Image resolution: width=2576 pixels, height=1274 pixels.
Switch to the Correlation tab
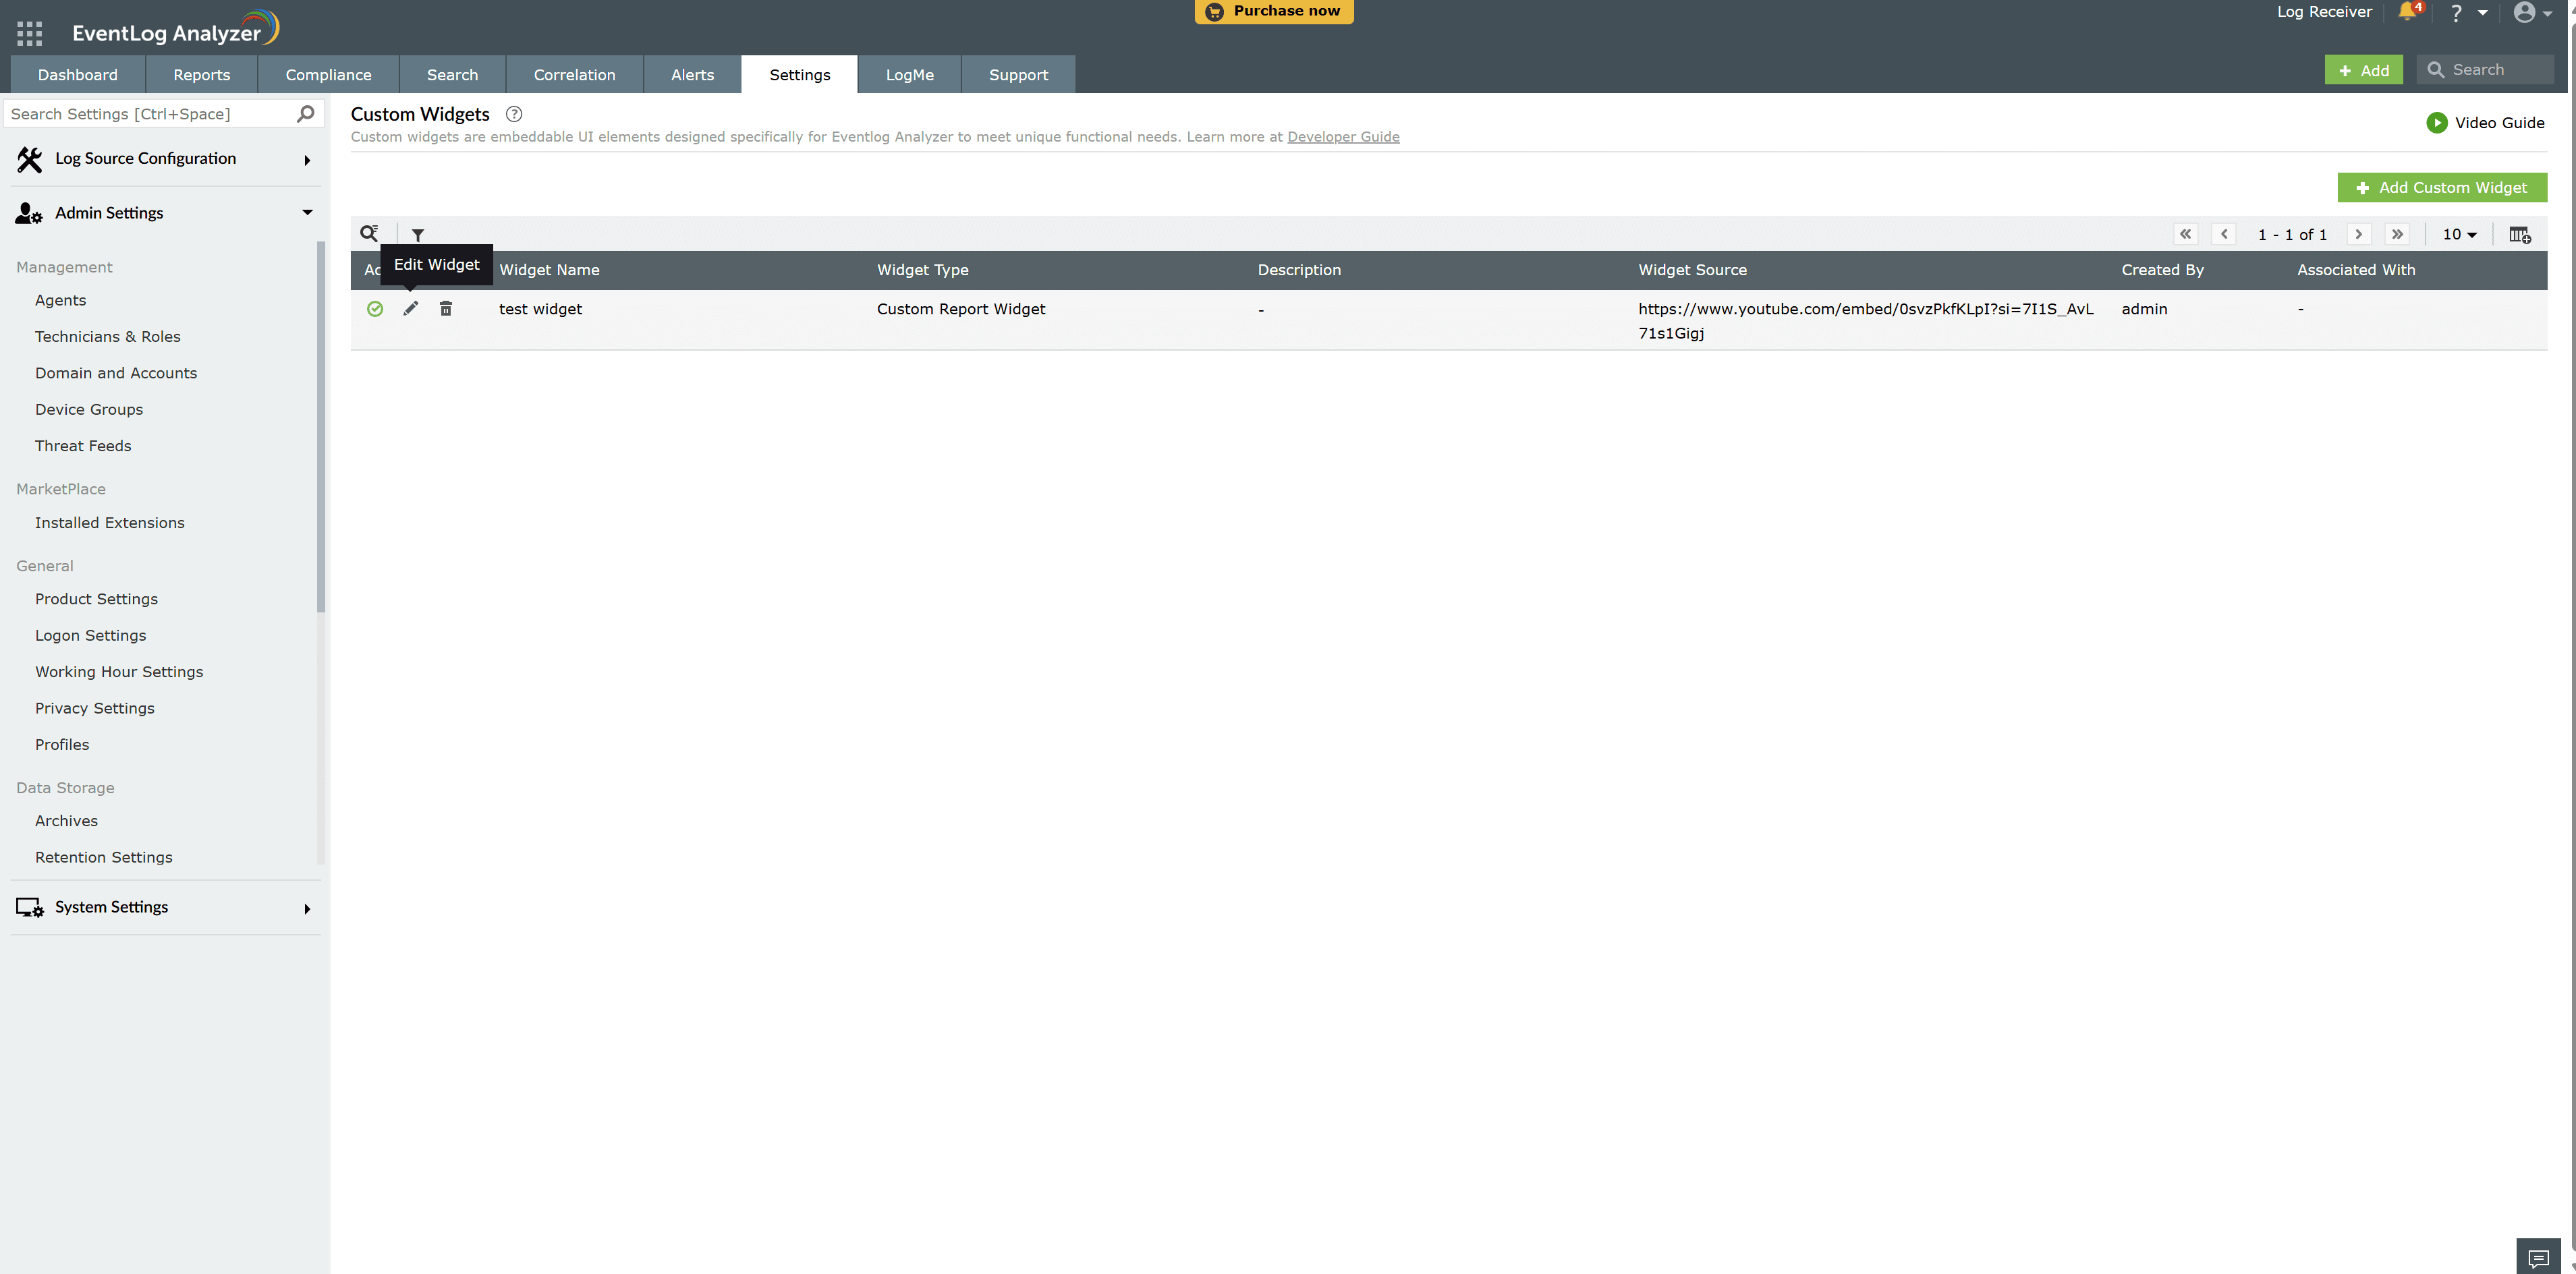pos(574,74)
